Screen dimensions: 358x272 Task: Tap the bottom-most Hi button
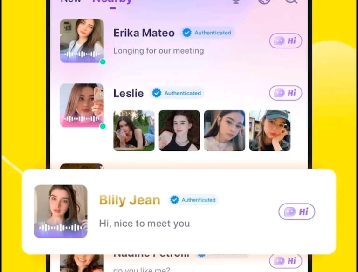click(x=285, y=261)
